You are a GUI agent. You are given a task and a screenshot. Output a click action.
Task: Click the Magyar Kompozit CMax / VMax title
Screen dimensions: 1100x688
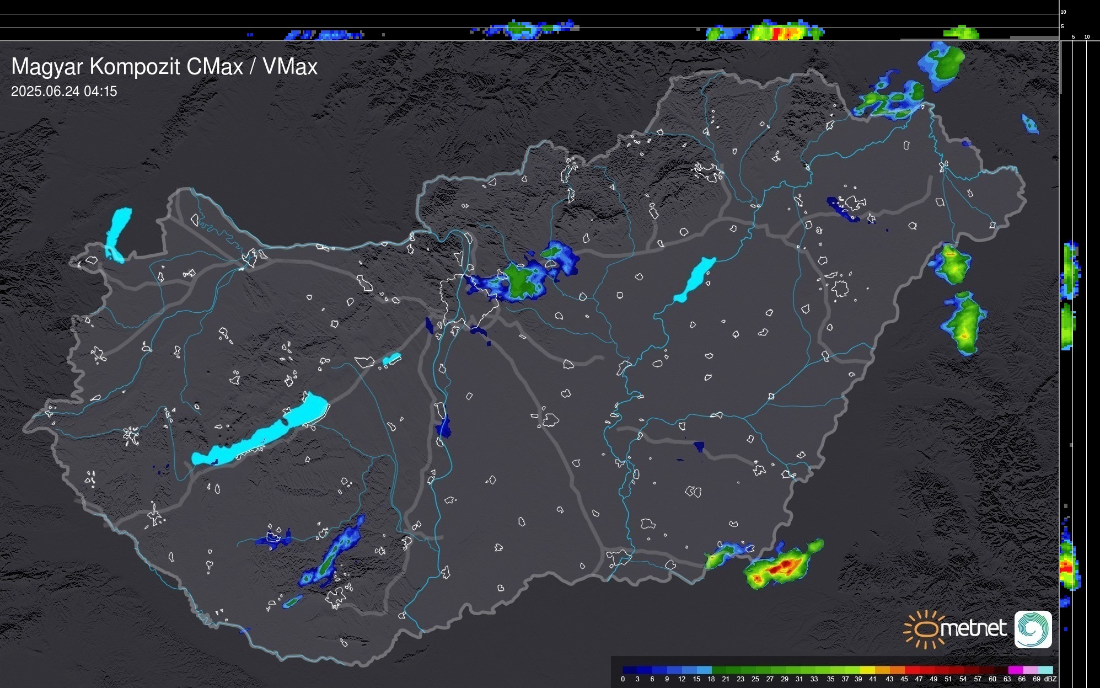point(164,67)
